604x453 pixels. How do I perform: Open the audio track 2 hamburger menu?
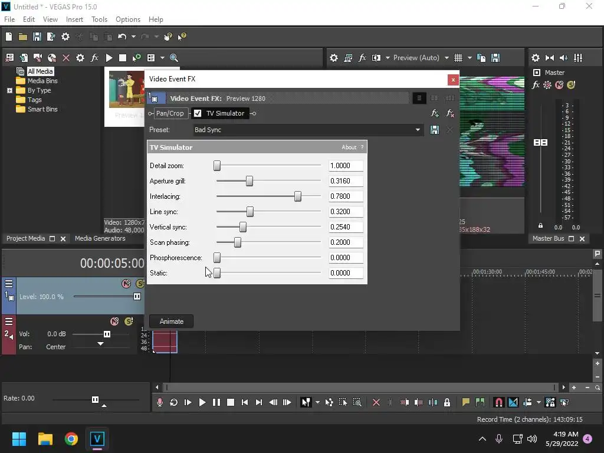point(8,321)
